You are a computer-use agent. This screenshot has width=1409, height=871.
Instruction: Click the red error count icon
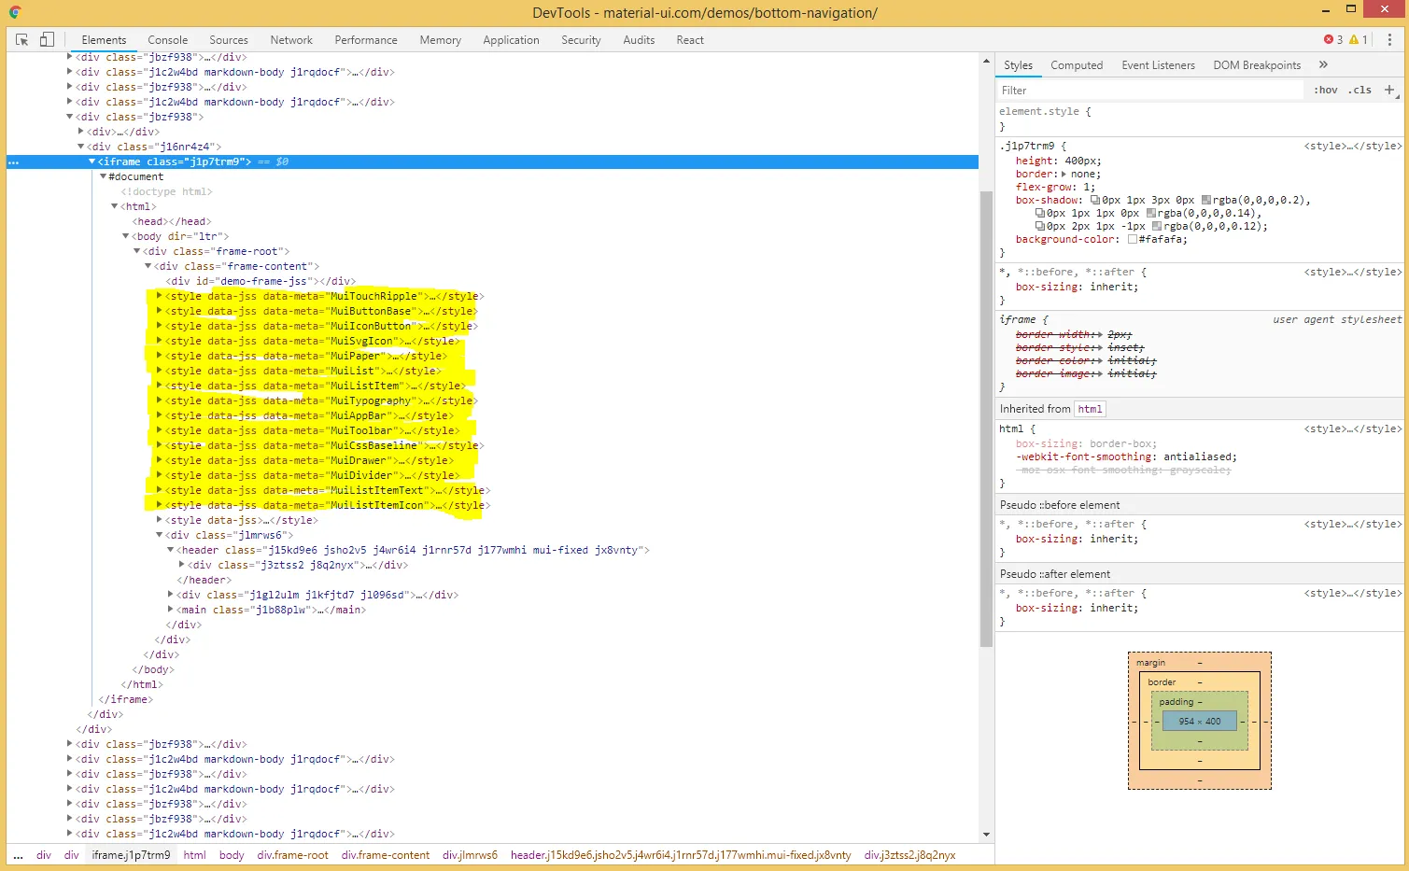[1328, 40]
